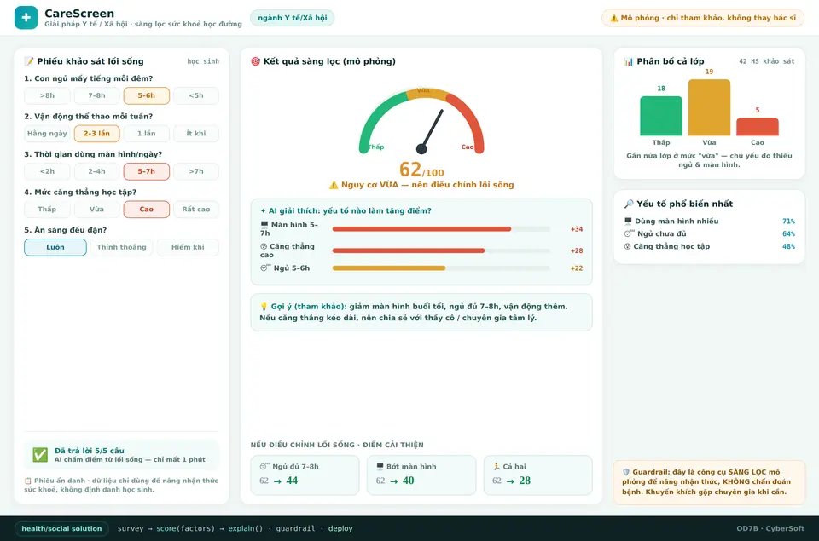
Task: Click the Căng thẳng học tập 48% row
Action: pyautogui.click(x=709, y=246)
